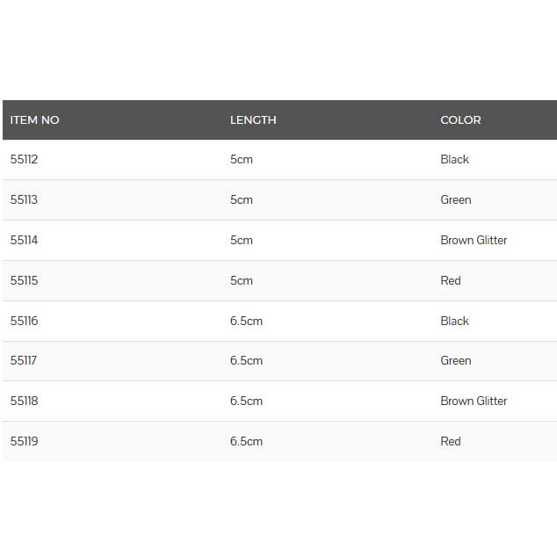Click the 6.5cm length for item 55117
557x557 pixels.
[x=246, y=361]
